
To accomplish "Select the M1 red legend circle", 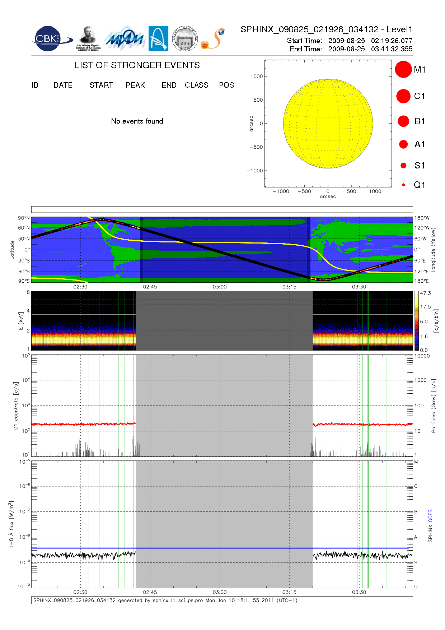I will click(x=403, y=69).
